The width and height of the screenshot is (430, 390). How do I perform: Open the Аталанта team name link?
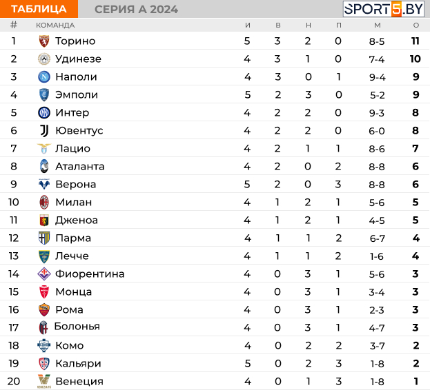point(80,166)
